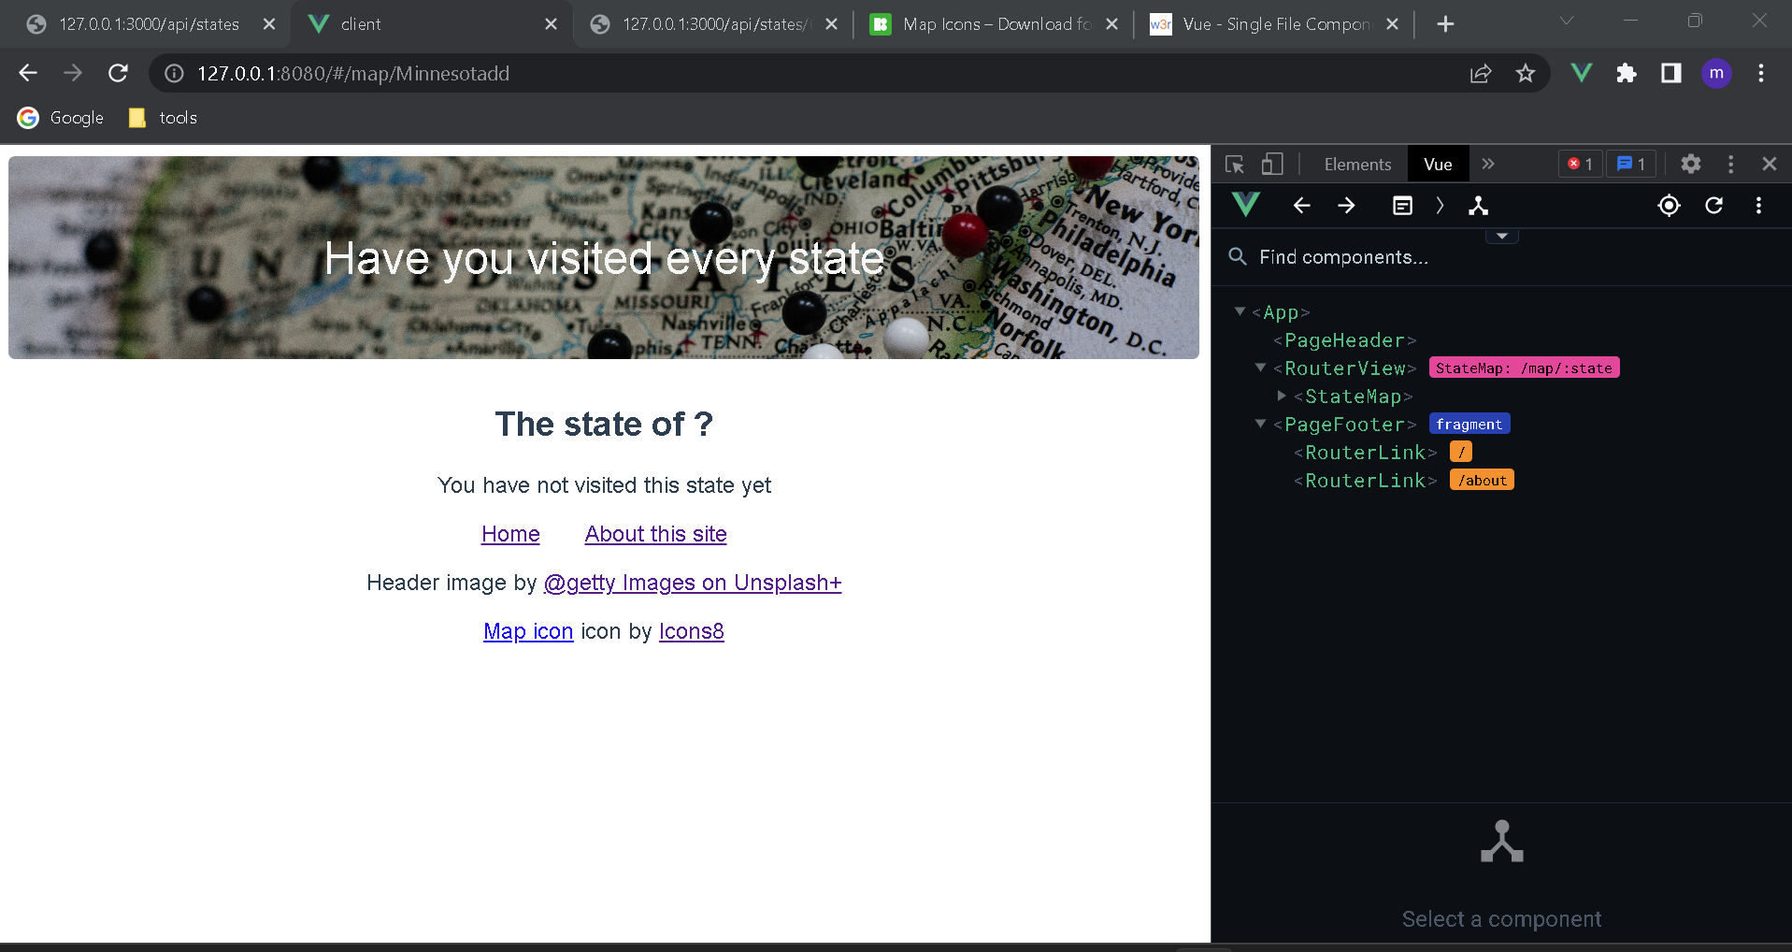This screenshot has height=952, width=1792.
Task: Select the RouterLink with / badge
Action: pos(1366,453)
